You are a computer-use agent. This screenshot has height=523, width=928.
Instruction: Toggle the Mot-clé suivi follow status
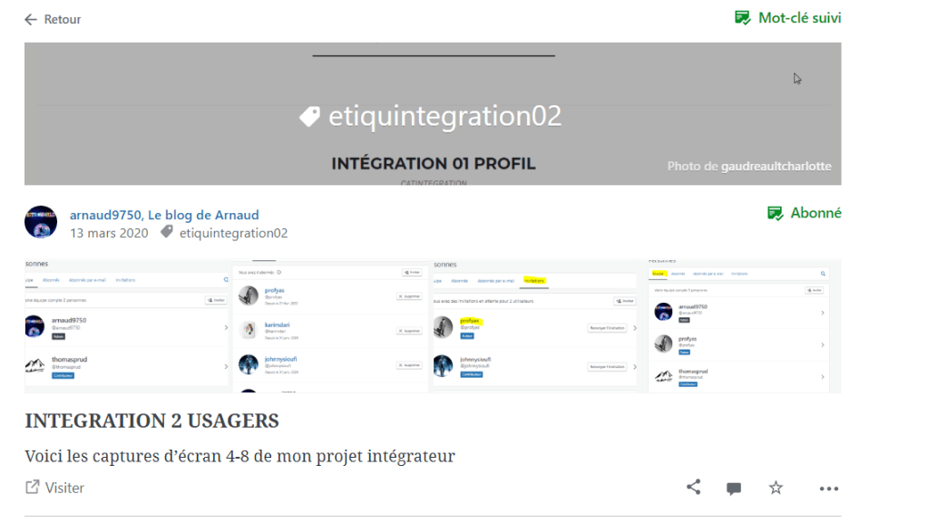pyautogui.click(x=787, y=18)
